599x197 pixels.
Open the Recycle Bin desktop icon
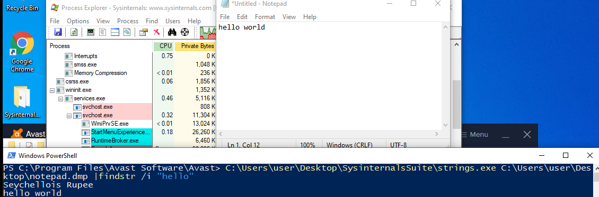coord(22,6)
